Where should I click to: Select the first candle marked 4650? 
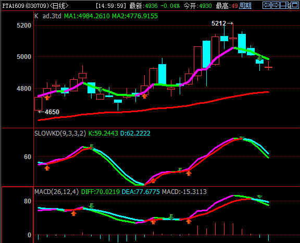tap(38, 104)
